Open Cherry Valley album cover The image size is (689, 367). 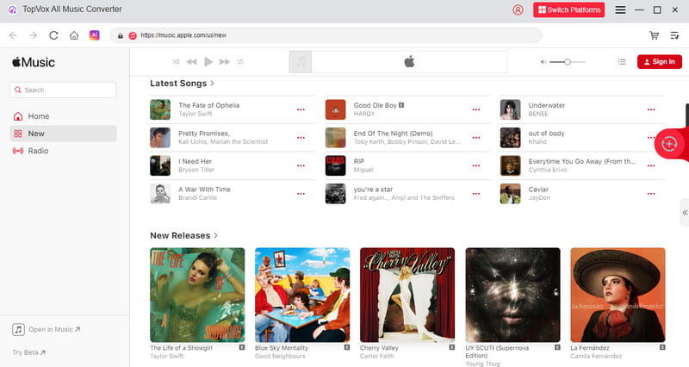[407, 295]
